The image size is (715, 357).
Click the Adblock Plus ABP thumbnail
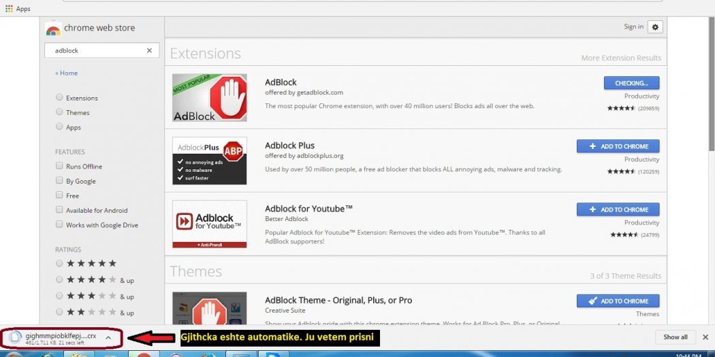pos(209,160)
